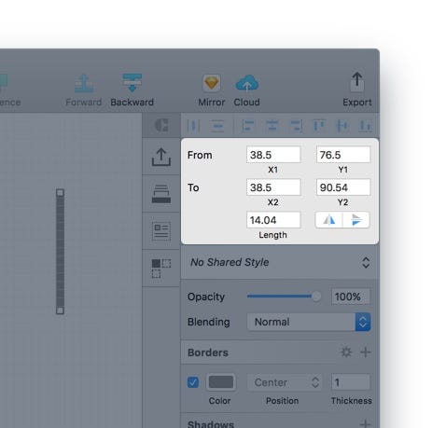Viewport: 432px width, 428px height.
Task: Open Borders settings gear
Action: 346,352
